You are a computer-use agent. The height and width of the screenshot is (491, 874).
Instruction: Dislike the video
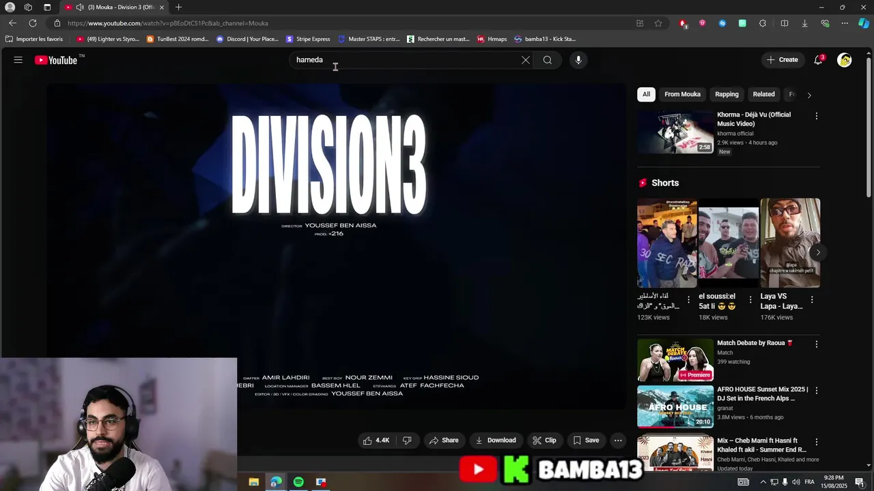coord(407,441)
